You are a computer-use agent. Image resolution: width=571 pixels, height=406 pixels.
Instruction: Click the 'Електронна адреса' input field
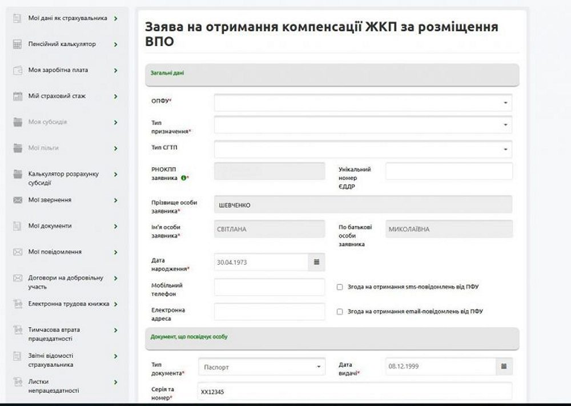[270, 312]
